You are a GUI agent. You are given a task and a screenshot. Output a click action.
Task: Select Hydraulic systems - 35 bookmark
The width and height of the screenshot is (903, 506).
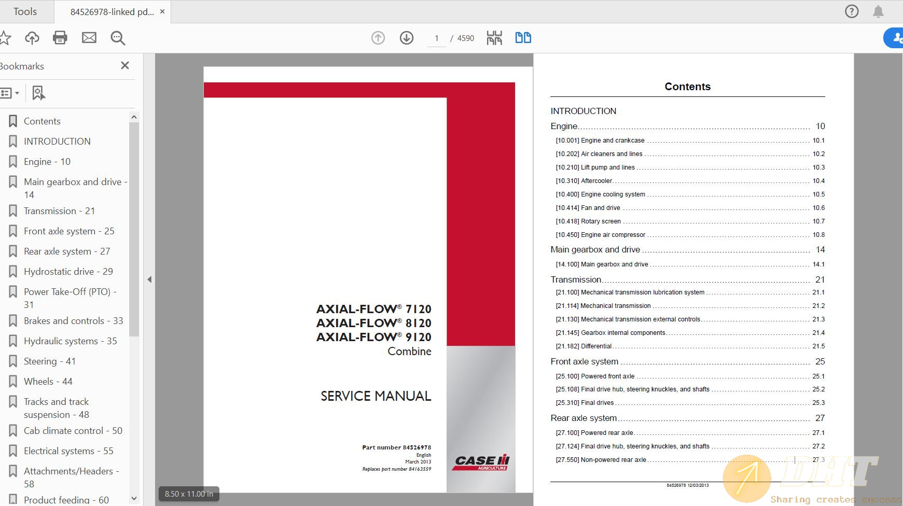pyautogui.click(x=71, y=341)
